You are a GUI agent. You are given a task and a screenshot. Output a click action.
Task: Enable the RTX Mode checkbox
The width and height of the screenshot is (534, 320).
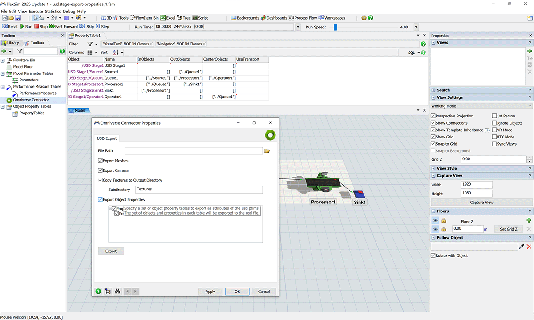(x=494, y=137)
